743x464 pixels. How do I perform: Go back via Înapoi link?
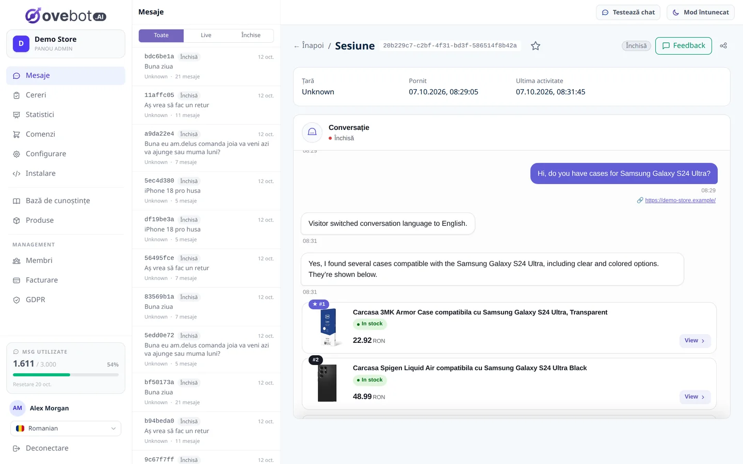click(309, 46)
